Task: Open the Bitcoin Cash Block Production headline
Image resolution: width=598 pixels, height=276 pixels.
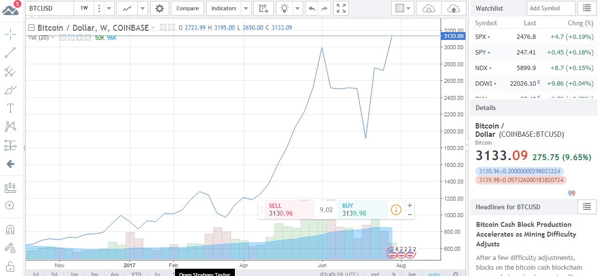Action: pos(526,234)
